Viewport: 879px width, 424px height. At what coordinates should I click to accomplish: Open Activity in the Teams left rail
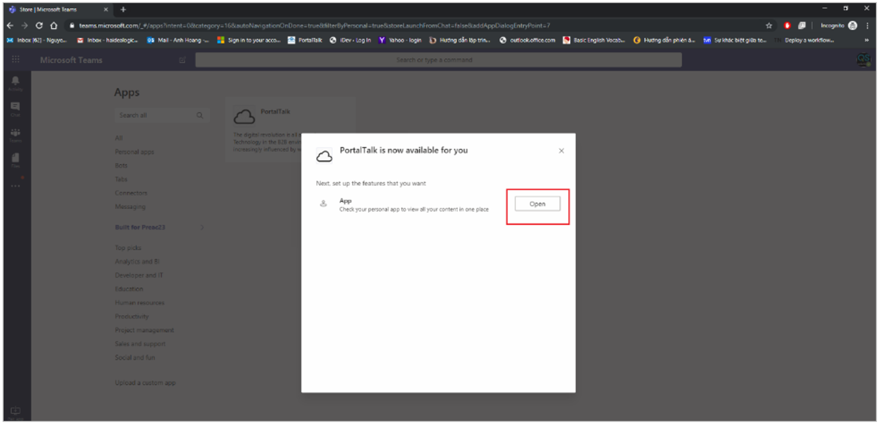tap(15, 83)
